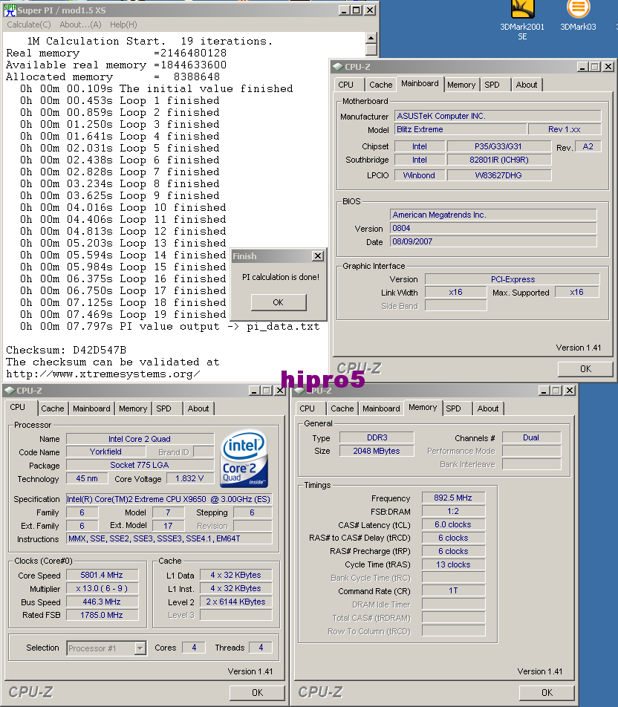618x707 pixels.
Task: Select Cache tab in Mainboard CPU-Z window
Action: point(381,85)
